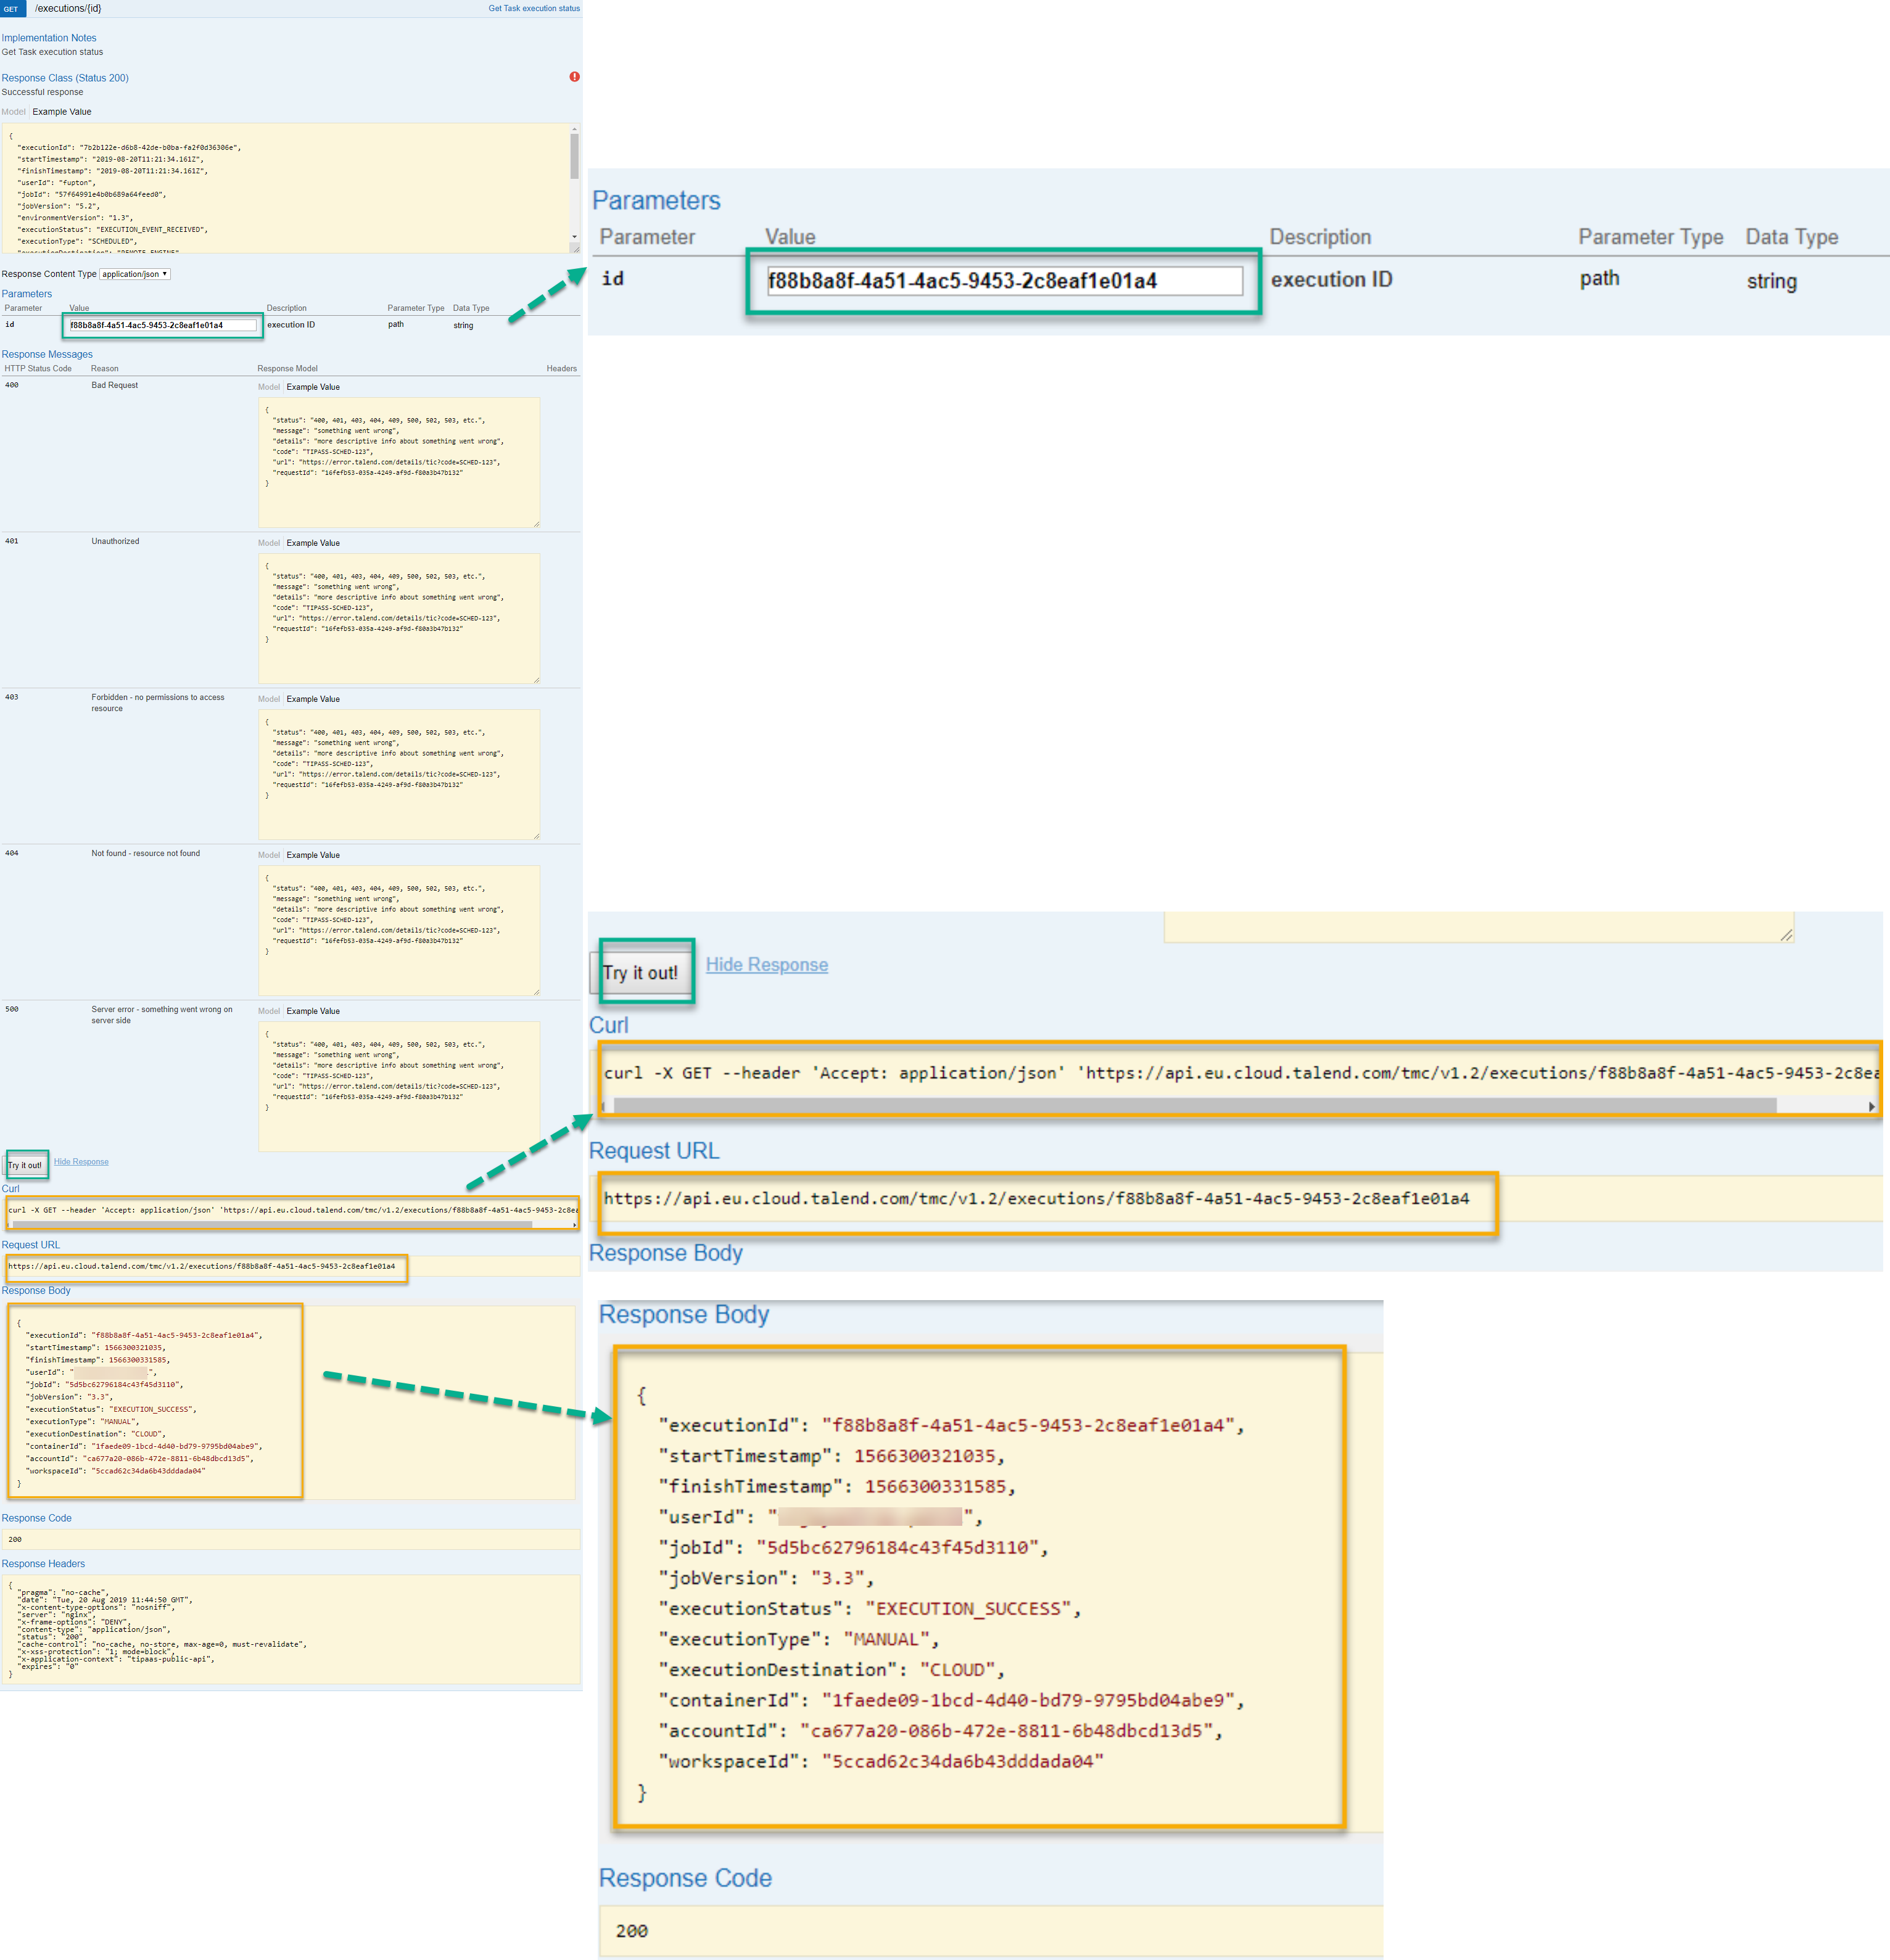Click the magnified Hide Response link
Screen dimensions: 1890x1960
[766, 964]
